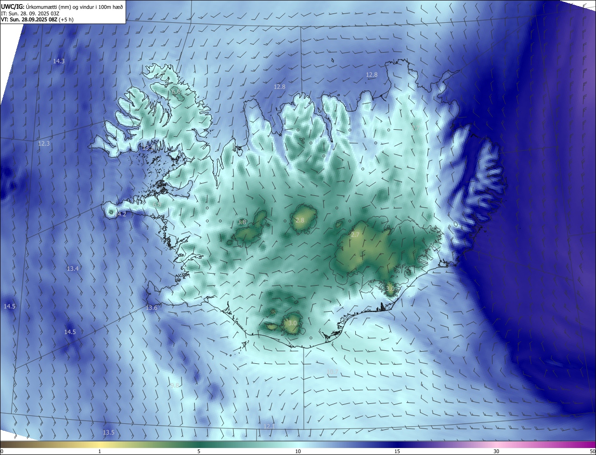Click the 12.1 value label
Screen dimensions: 596x455
pyautogui.click(x=270, y=426)
